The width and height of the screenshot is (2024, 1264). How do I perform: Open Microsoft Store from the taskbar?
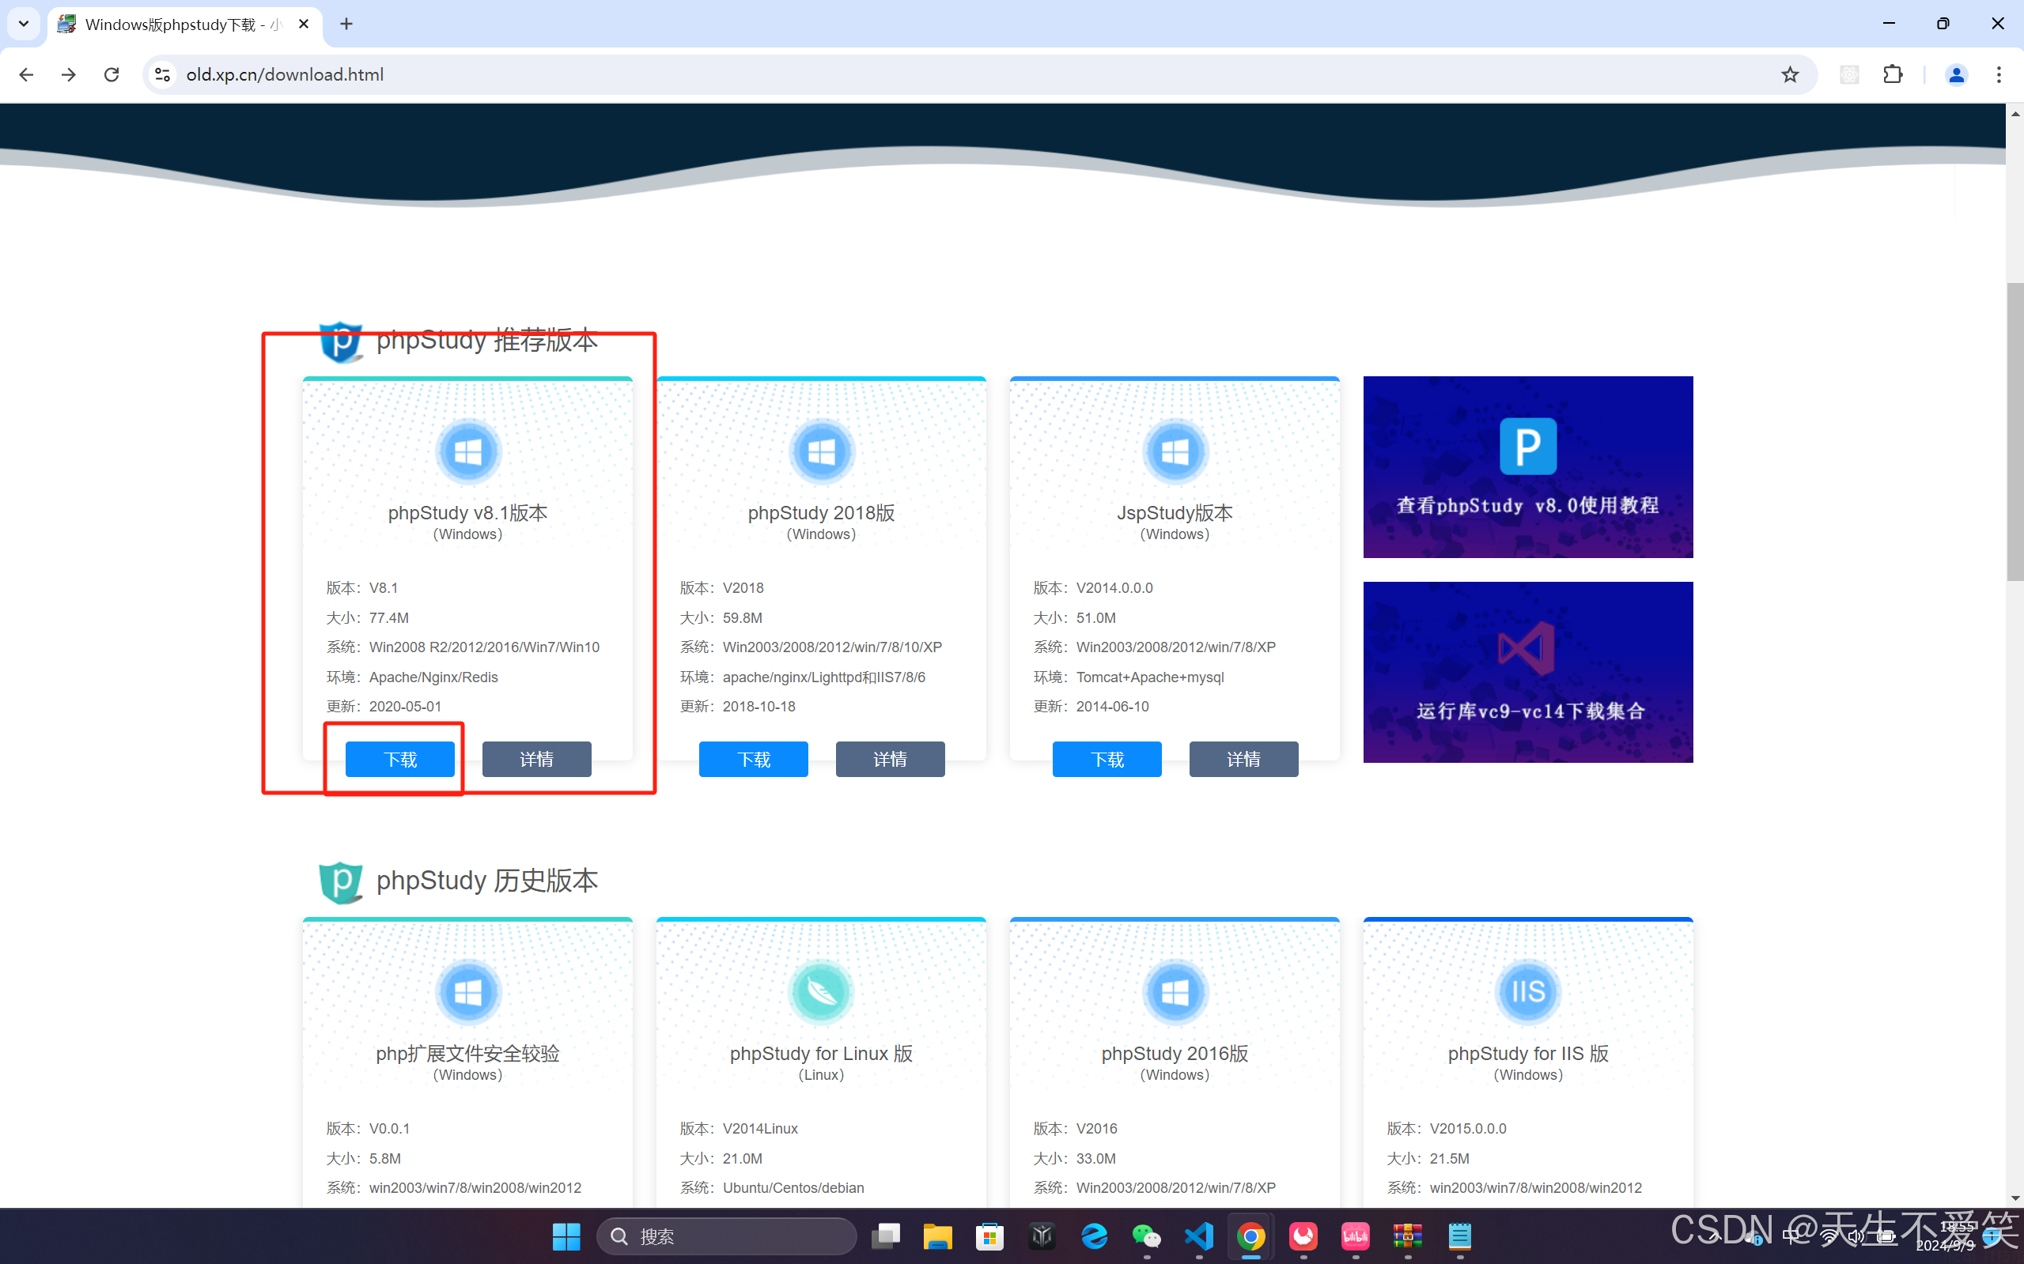[990, 1236]
